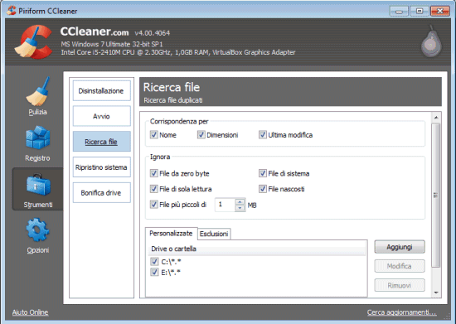Select the Strumenti toolbox icon

[x=38, y=185]
